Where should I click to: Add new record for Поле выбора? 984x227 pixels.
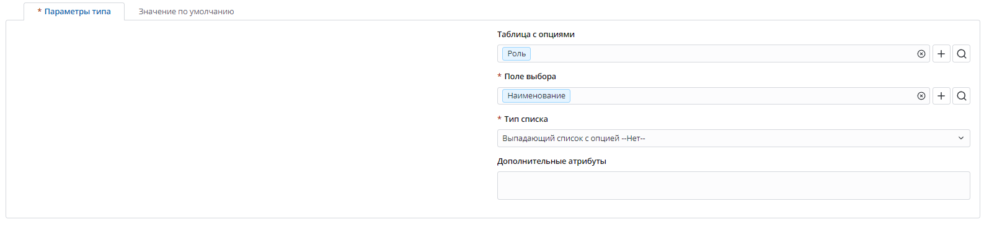coord(941,96)
